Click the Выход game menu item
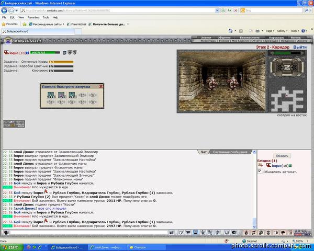 296,38
